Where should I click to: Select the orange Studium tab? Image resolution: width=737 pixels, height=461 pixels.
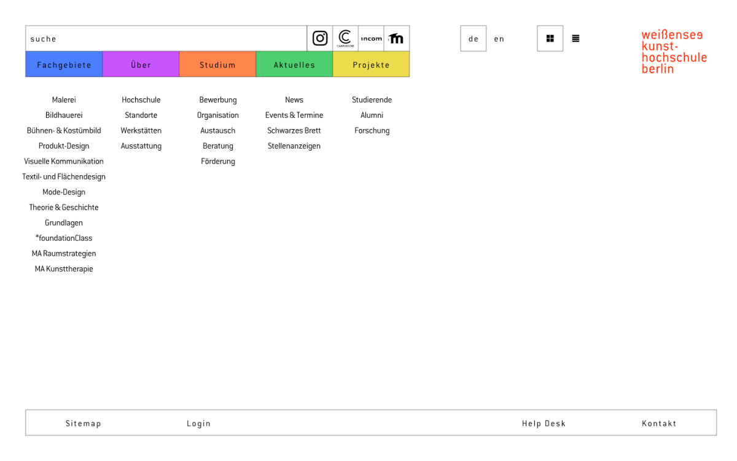tap(217, 65)
